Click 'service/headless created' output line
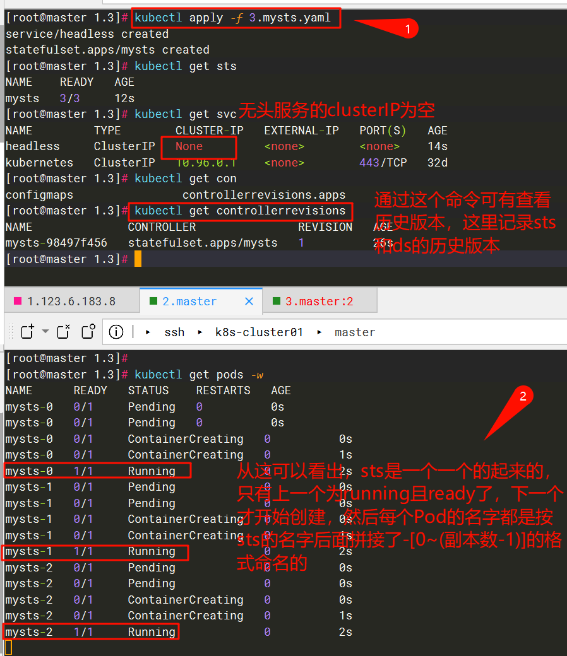This screenshot has height=656, width=567. point(87,34)
